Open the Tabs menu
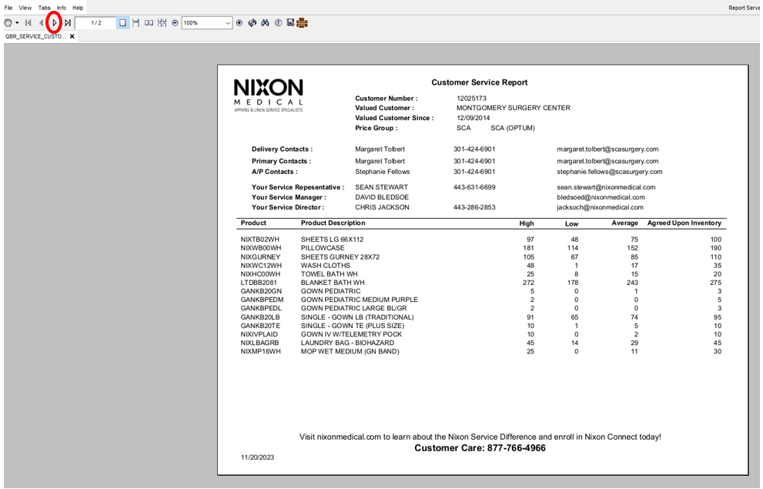763x489 pixels. (x=45, y=8)
